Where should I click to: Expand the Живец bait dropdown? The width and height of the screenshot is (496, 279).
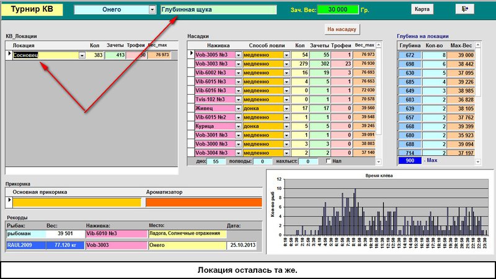[x=238, y=108]
